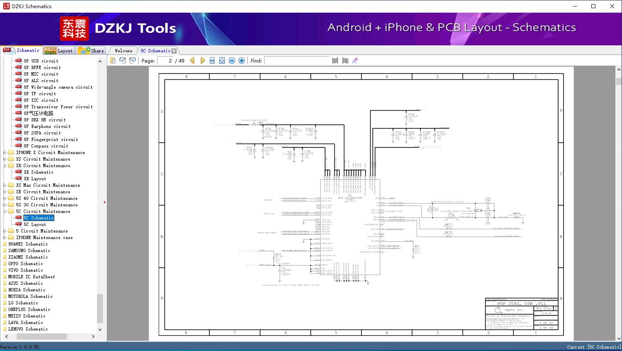The height and width of the screenshot is (351, 622).
Task: Click the red side panel collapse arrow
Action: pos(105,202)
